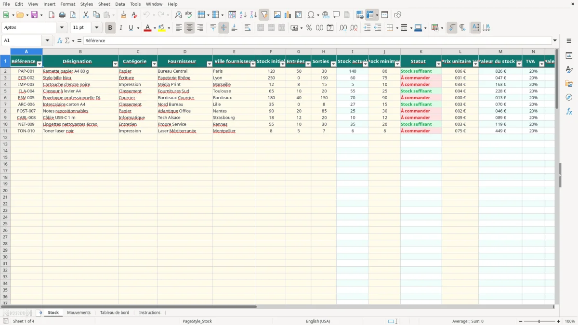Screen dimensions: 578x325
Task: Toggle Italic formatting
Action: coord(120,28)
